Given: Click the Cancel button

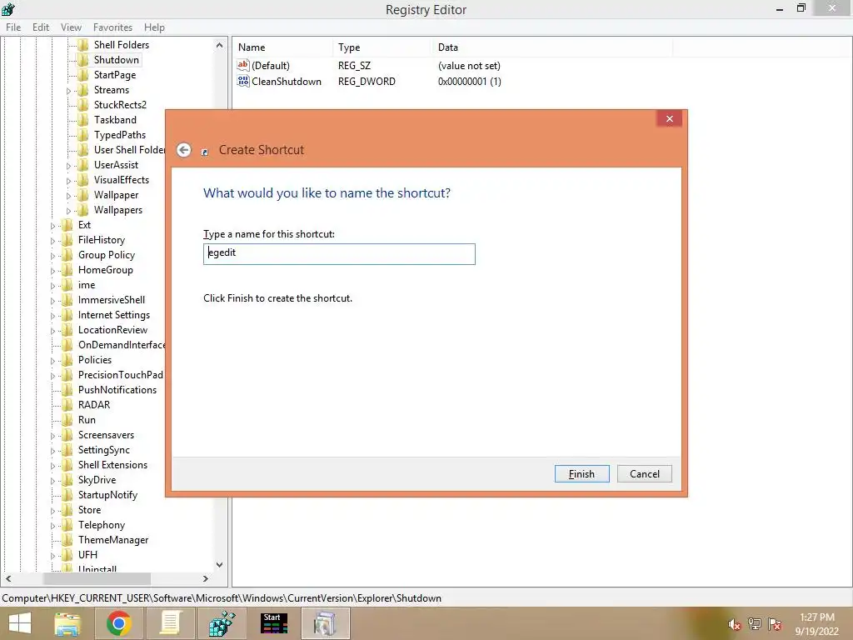Looking at the screenshot, I should point(645,474).
